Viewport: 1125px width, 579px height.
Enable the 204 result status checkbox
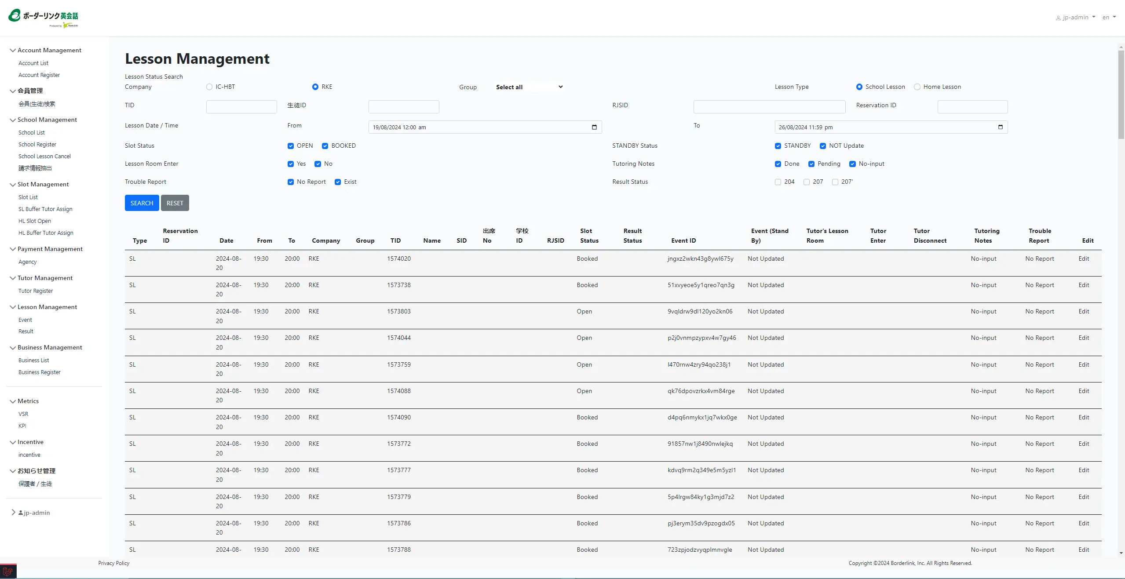(778, 182)
